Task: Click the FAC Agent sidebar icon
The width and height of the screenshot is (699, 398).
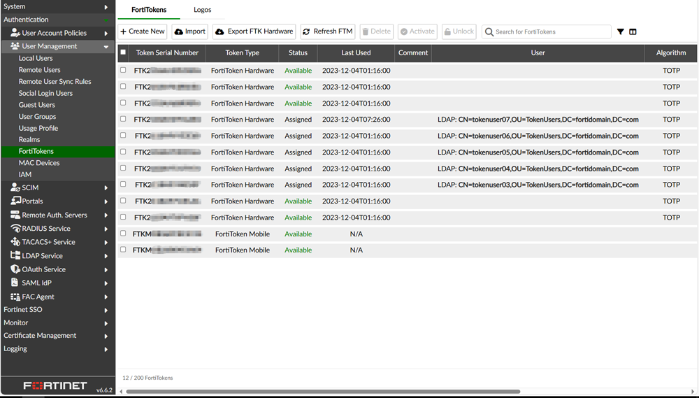Action: 15,297
